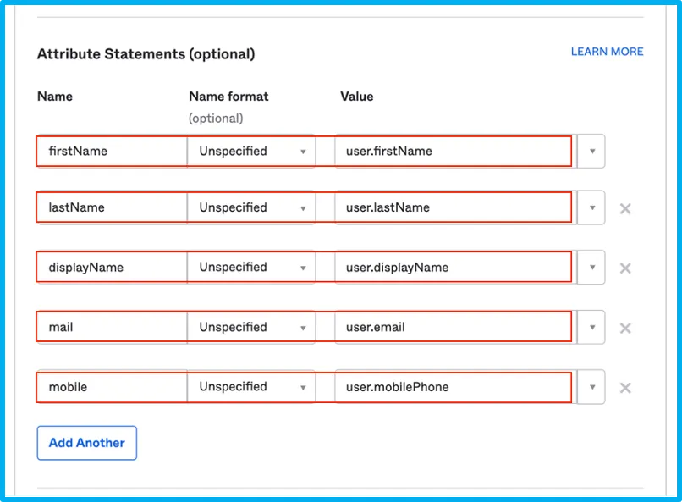Click the Value column header

[x=357, y=97]
